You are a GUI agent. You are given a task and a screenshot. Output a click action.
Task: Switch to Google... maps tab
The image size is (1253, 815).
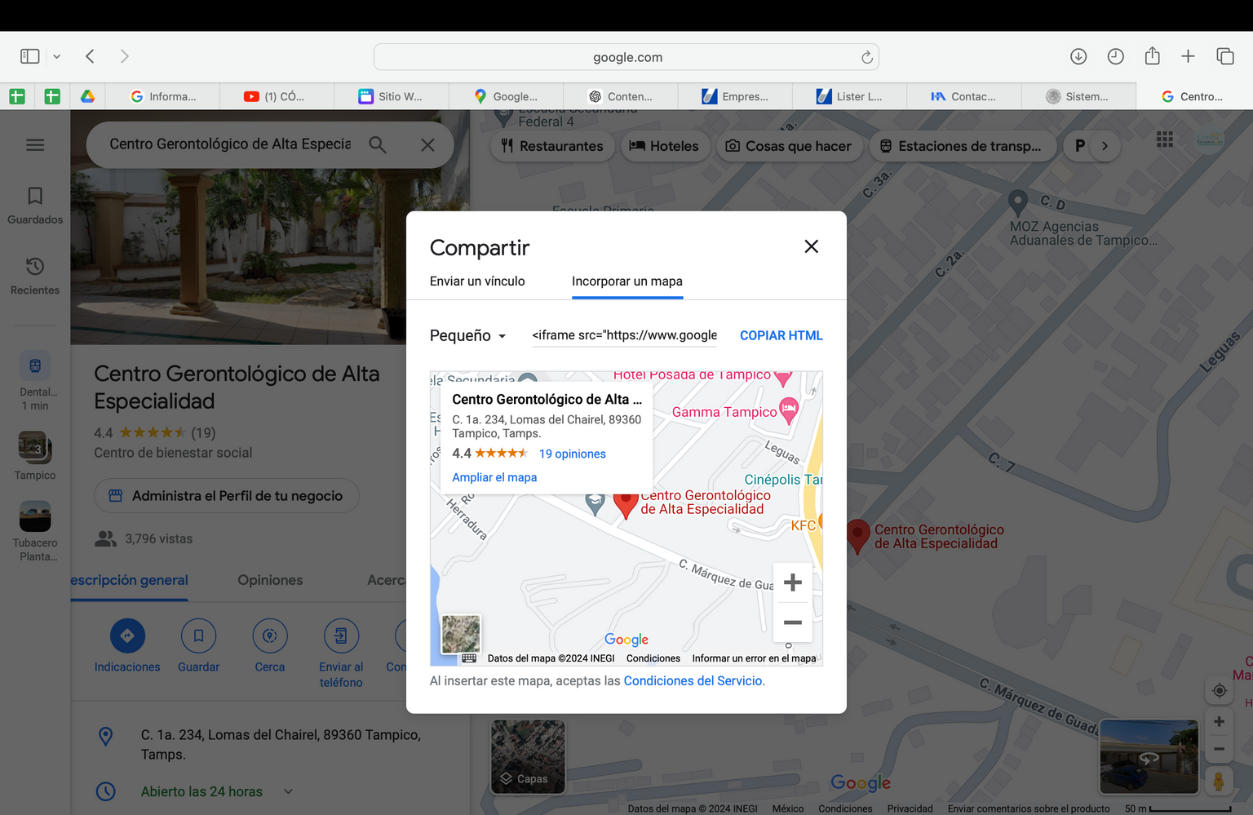pos(506,96)
